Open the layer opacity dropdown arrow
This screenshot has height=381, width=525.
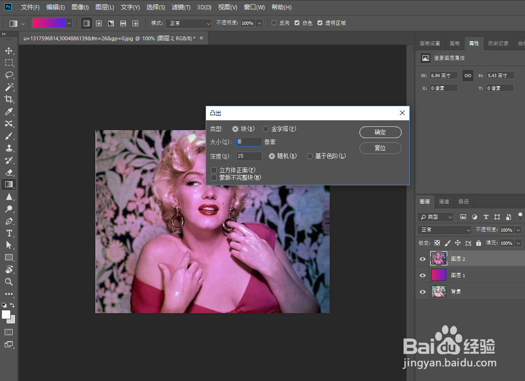[518, 230]
